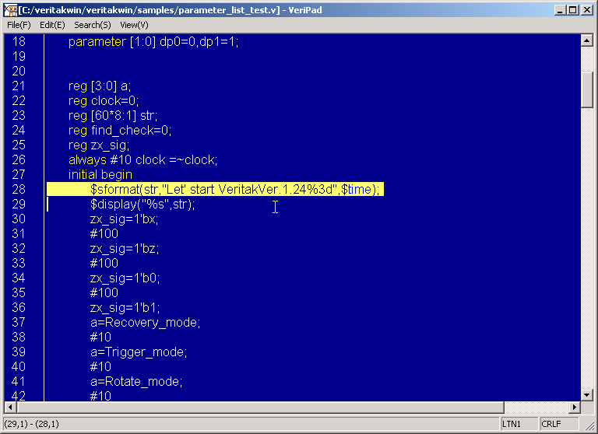Open the Edit(E) menu
The image size is (598, 434).
pyautogui.click(x=52, y=25)
